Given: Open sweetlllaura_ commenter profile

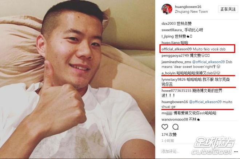Looking at the screenshot, I should click(x=172, y=30).
